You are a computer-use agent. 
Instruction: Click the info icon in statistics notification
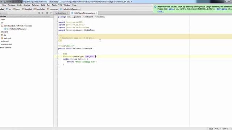point(155,6)
